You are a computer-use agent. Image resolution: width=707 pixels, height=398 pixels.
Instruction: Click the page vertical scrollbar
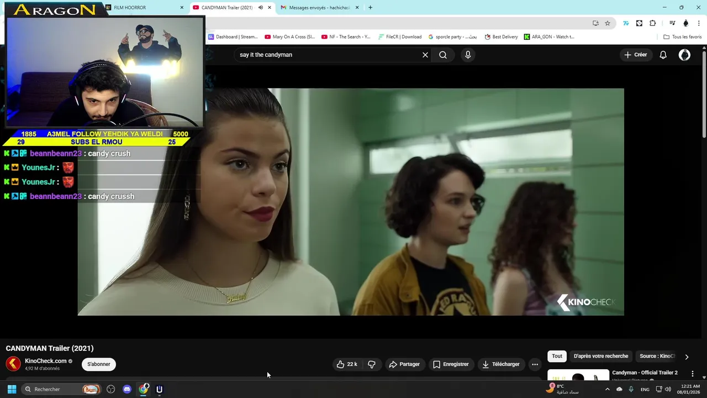[x=704, y=94]
